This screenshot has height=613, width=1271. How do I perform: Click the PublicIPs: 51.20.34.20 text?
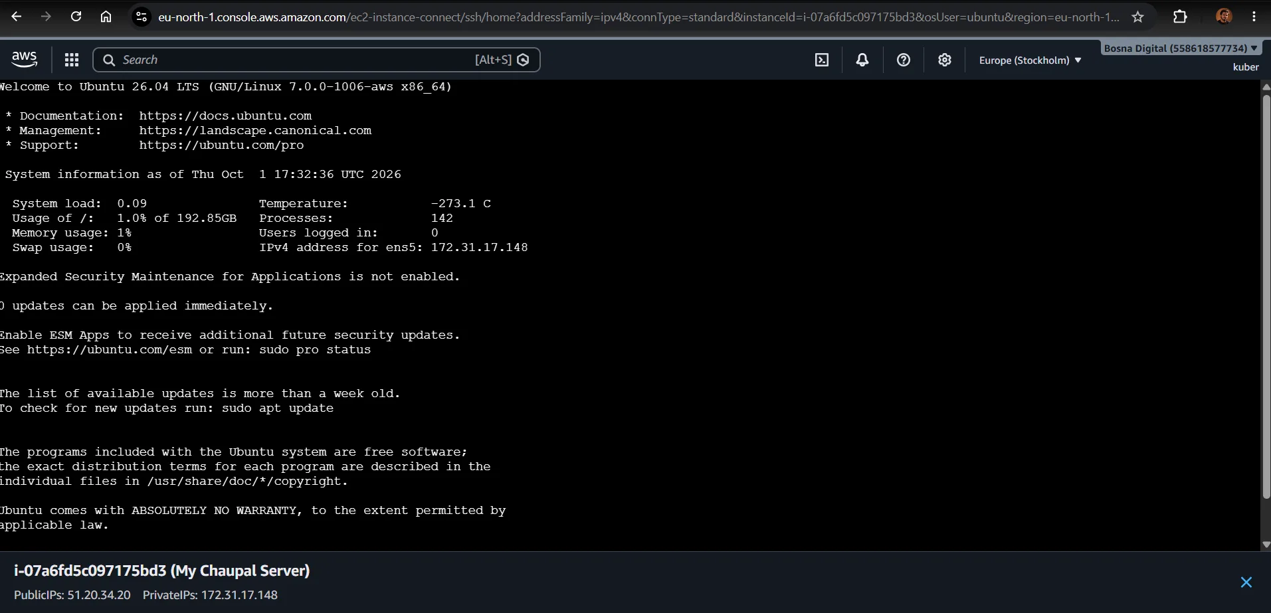(x=72, y=595)
